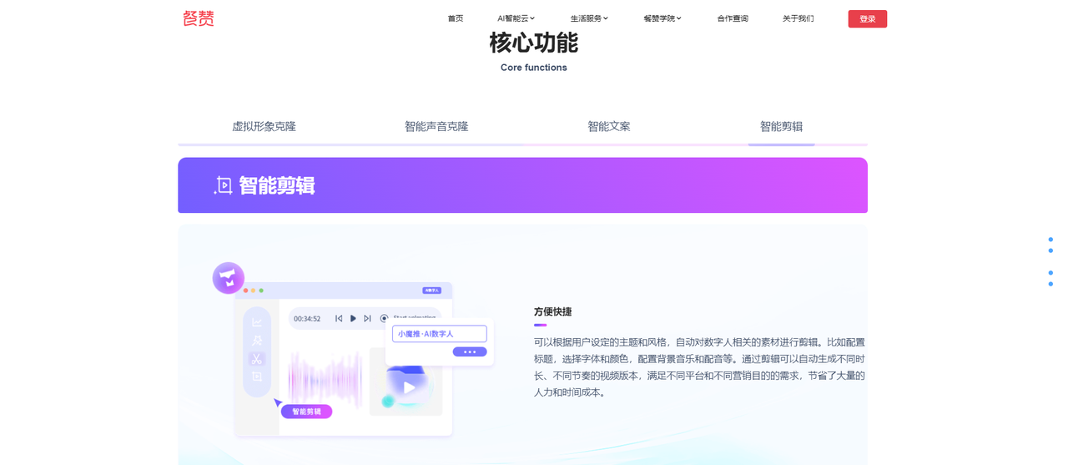Click the scissors icon in the illustration sidebar
This screenshot has height=465, width=1068.
257,359
